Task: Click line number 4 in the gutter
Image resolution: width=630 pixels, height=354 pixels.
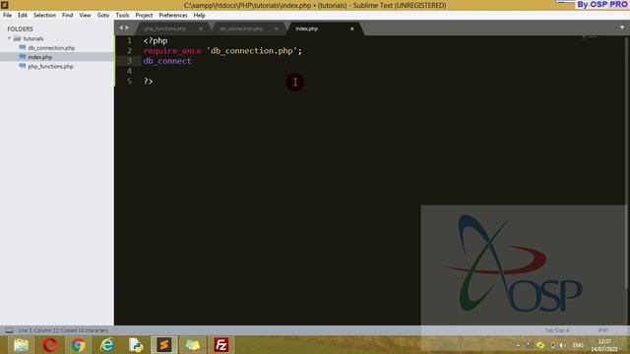Action: (129, 71)
